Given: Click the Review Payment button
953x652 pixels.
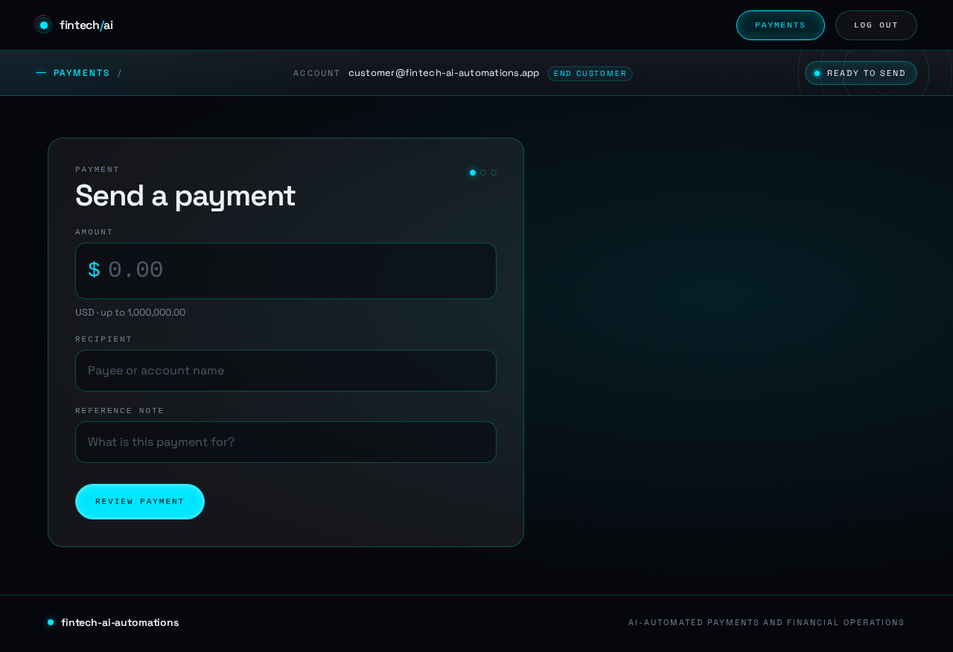Looking at the screenshot, I should click(x=140, y=502).
